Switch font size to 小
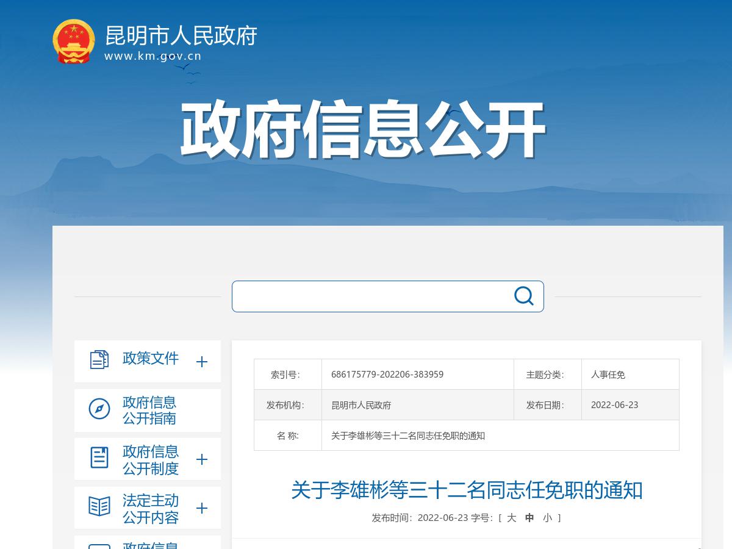The height and width of the screenshot is (549, 732). (547, 517)
